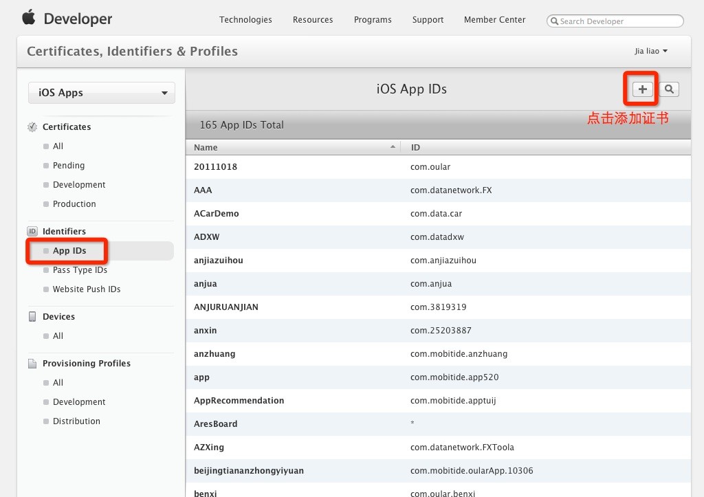Open the AresBoard App ID row
Image resolution: width=704 pixels, height=497 pixels.
click(438, 424)
